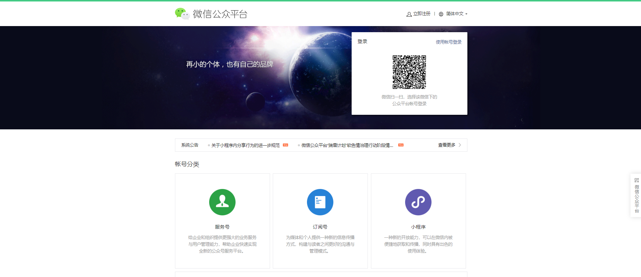Click the 系统公告 label
Screen dimensions: 641x277
[190, 145]
